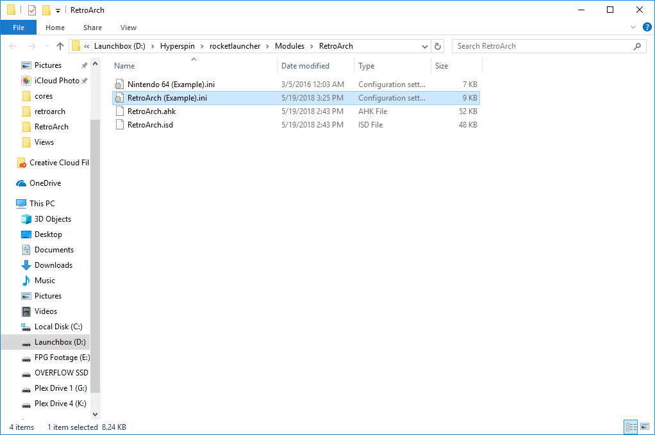The image size is (655, 435).
Task: Click the search magnifier icon
Action: pyautogui.click(x=637, y=46)
